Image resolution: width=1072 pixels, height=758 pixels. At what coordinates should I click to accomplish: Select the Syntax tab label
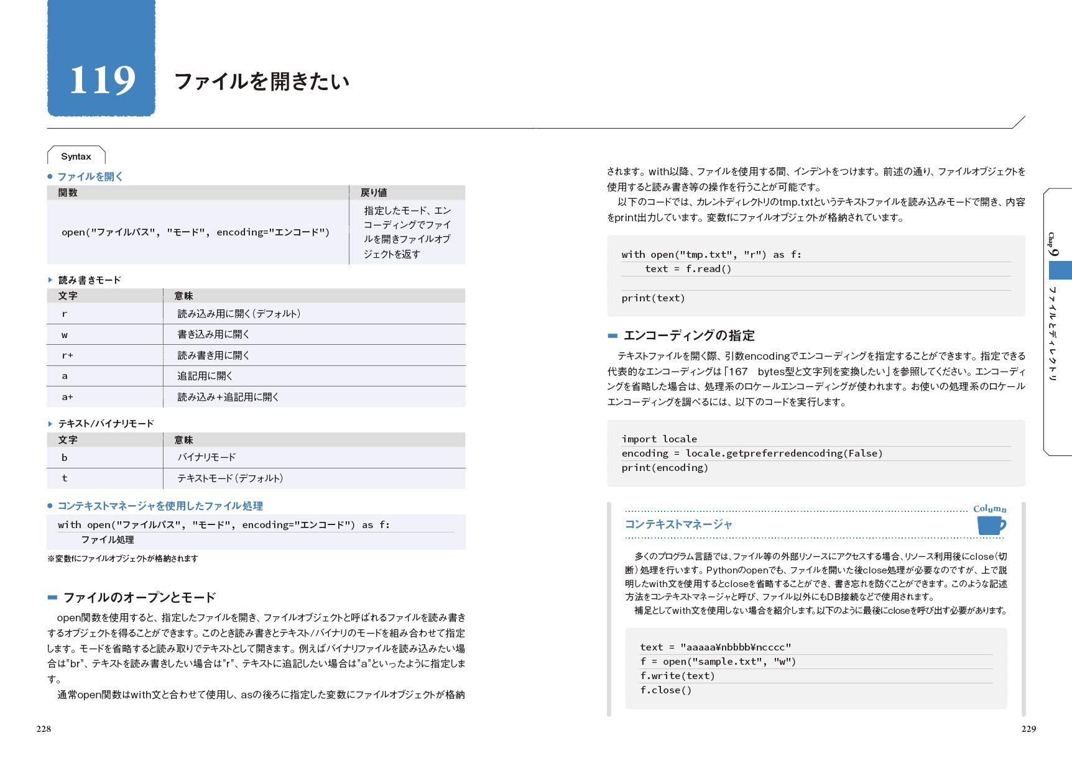pyautogui.click(x=76, y=157)
